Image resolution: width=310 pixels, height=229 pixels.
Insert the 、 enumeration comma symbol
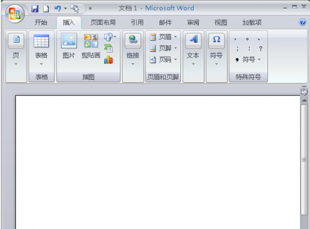point(259,39)
